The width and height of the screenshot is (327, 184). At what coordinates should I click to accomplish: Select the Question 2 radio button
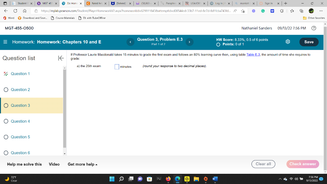tap(5, 90)
